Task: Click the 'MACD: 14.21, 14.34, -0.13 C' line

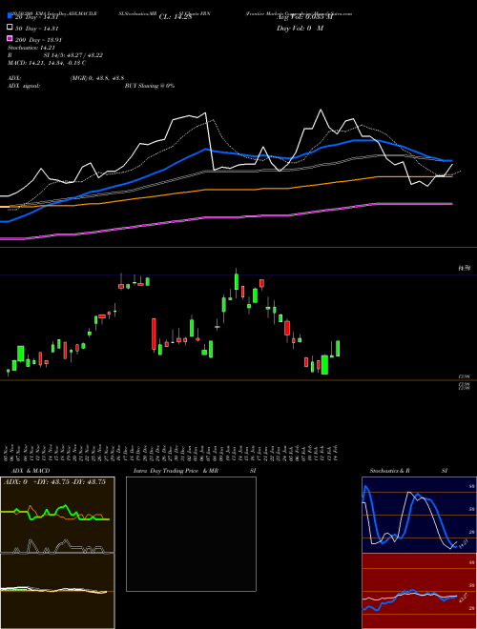Action: pos(47,63)
